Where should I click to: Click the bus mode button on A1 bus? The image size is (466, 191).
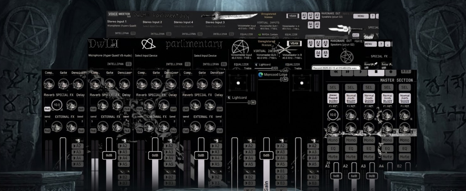tap(332, 98)
